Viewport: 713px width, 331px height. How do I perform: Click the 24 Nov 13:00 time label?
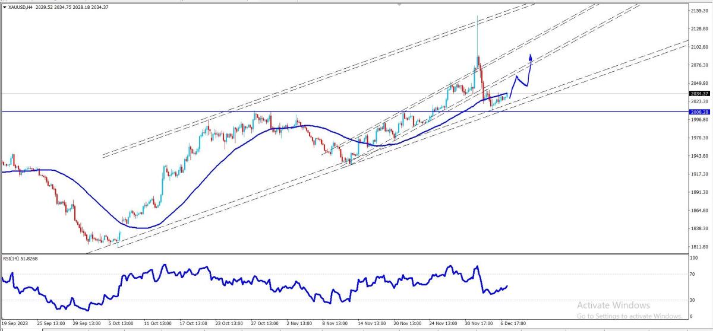click(444, 324)
